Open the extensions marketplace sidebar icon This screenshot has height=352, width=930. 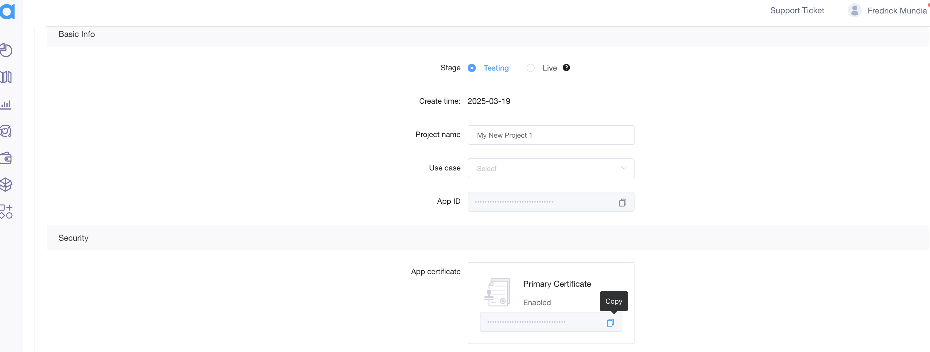tap(6, 211)
